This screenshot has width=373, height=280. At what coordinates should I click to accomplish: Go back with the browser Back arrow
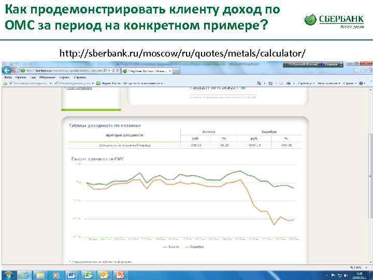(x=6, y=70)
